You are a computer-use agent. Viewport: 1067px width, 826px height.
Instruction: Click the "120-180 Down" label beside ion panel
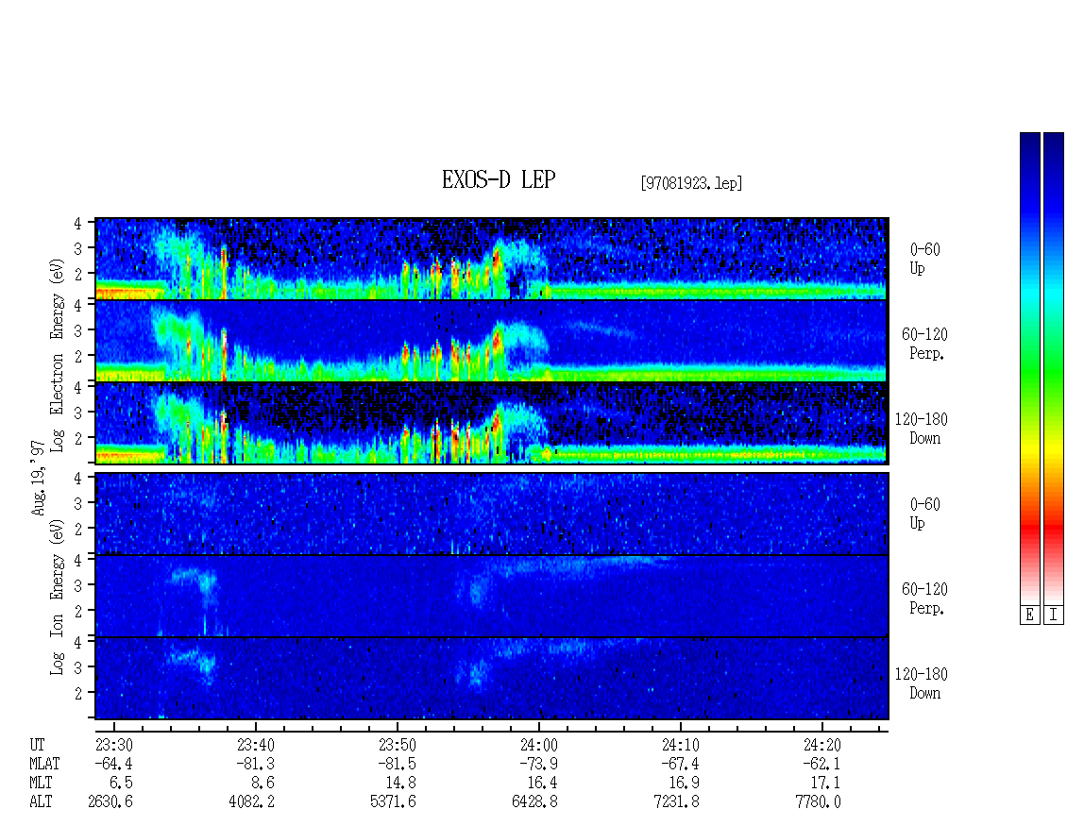[x=922, y=683]
